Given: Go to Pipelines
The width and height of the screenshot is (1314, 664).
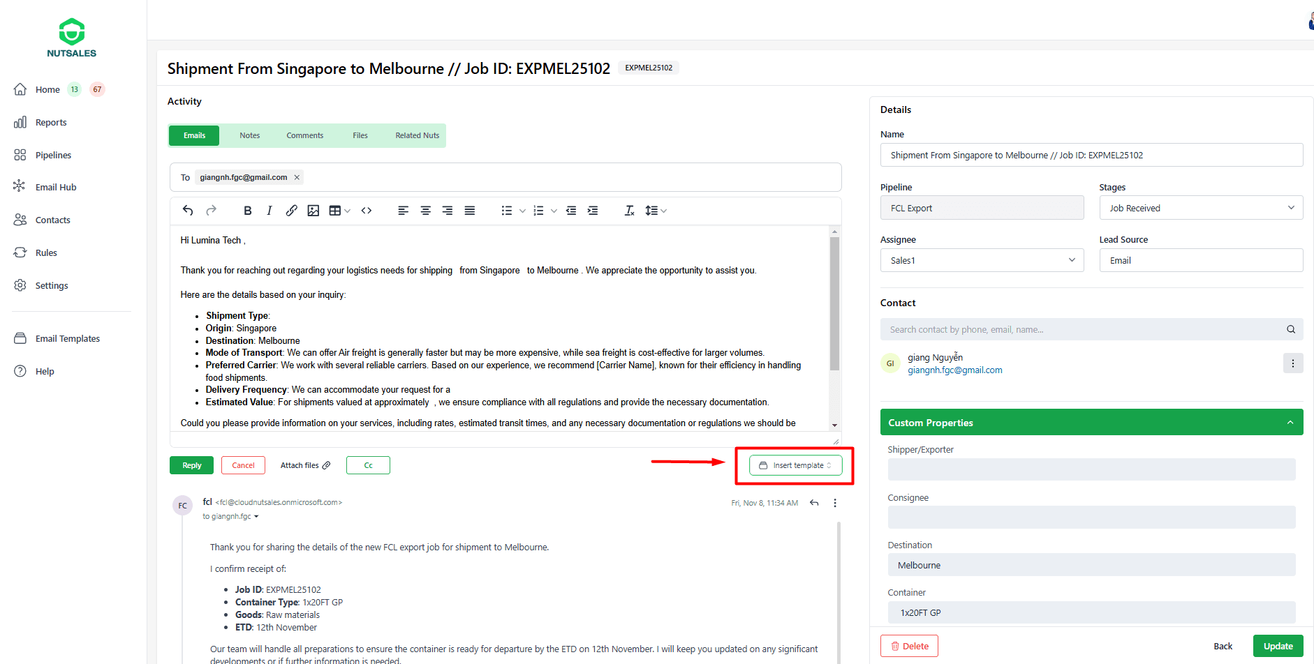Looking at the screenshot, I should pos(53,155).
